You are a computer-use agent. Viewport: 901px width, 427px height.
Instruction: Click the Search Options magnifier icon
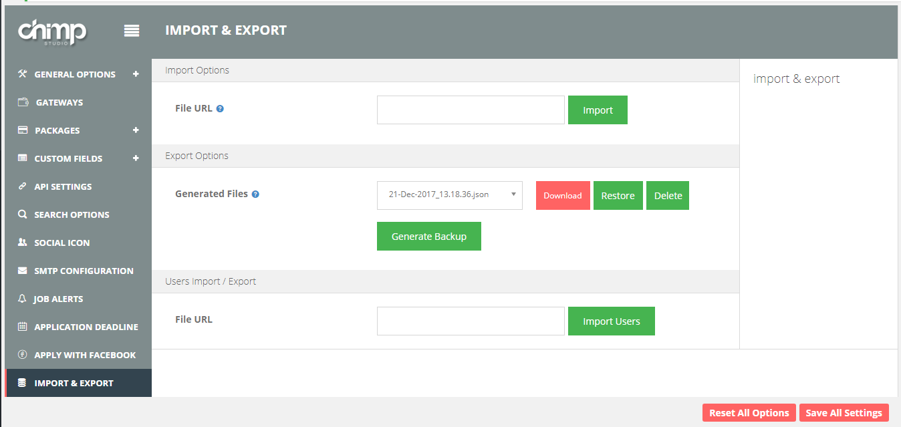pos(23,215)
